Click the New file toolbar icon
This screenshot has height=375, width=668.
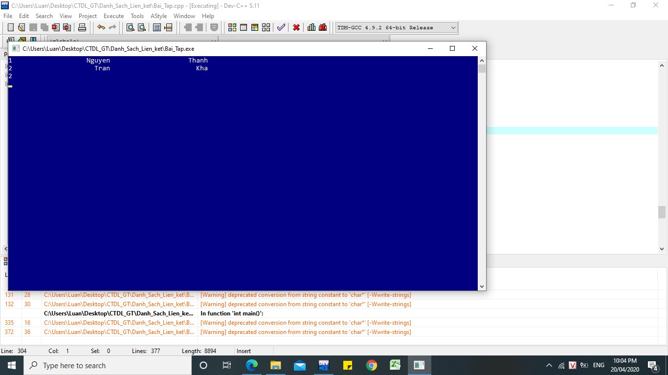[10, 27]
